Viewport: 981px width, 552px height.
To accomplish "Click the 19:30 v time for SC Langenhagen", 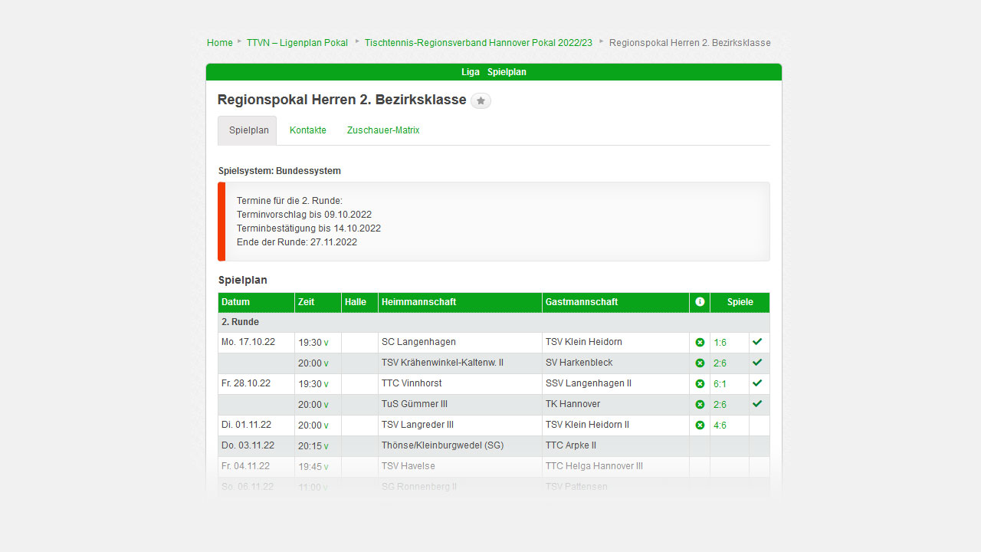I will pyautogui.click(x=313, y=343).
